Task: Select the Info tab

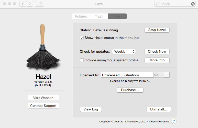Action: 117,16
